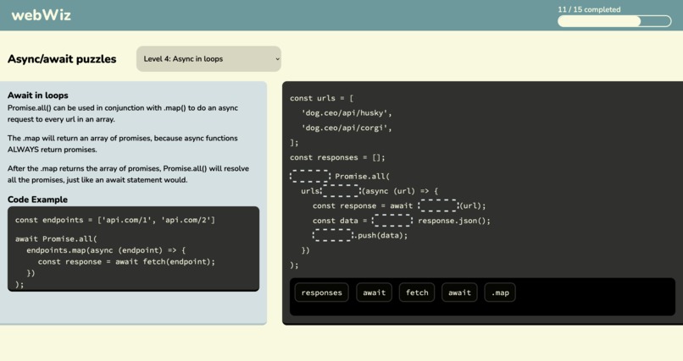The height and width of the screenshot is (361, 683).
Task: Click the 'const endpoints' line in the code example
Action: coord(115,220)
